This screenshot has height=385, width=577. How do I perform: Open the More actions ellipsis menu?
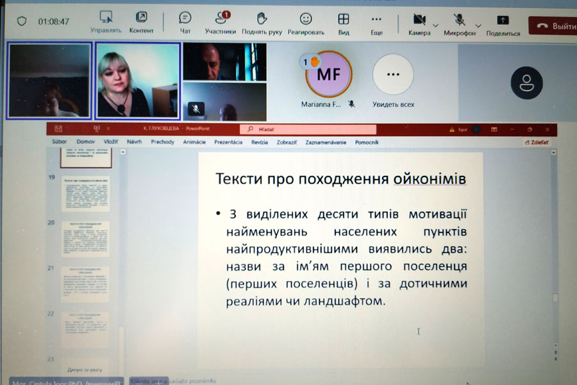tap(376, 19)
